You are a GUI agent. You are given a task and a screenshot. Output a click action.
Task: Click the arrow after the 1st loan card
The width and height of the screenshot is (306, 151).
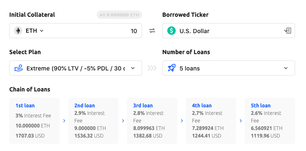(x=64, y=121)
